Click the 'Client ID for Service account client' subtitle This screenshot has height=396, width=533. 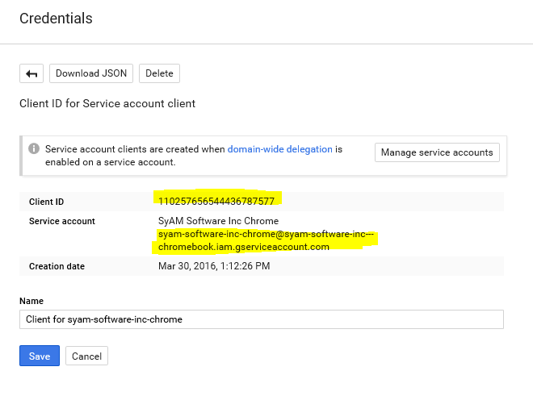107,104
